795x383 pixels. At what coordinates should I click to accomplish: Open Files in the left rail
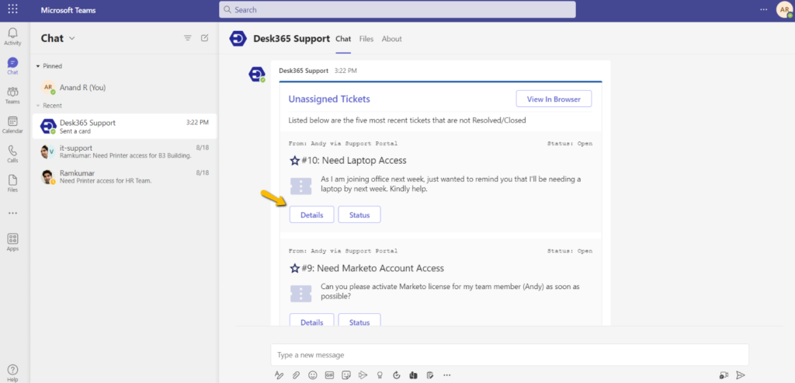coord(12,183)
